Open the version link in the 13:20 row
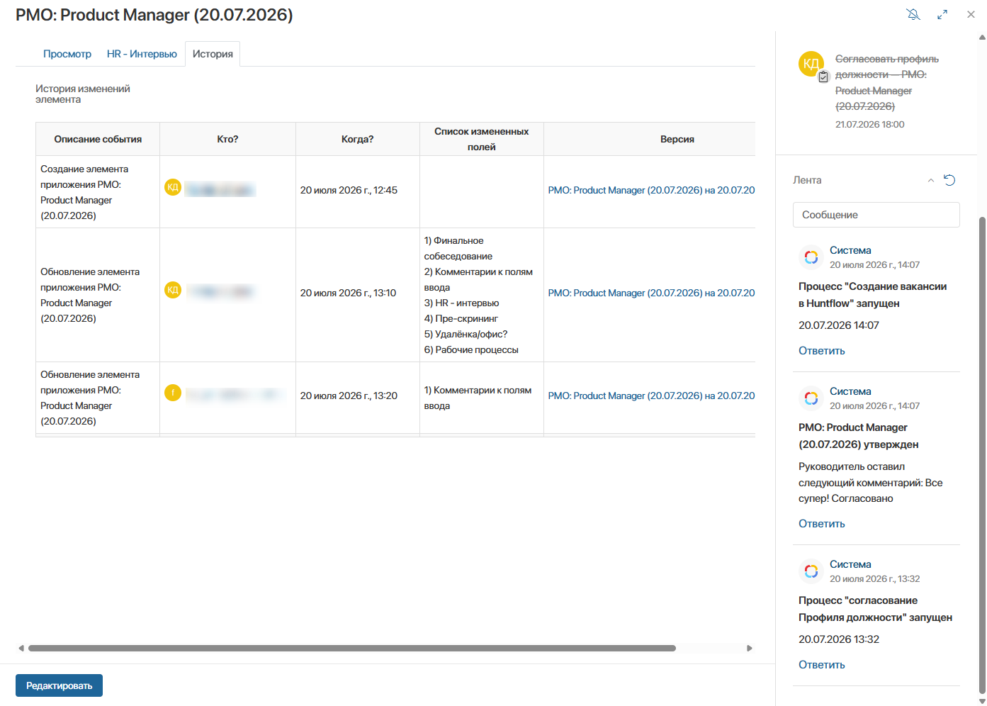The height and width of the screenshot is (706, 987). point(651,396)
